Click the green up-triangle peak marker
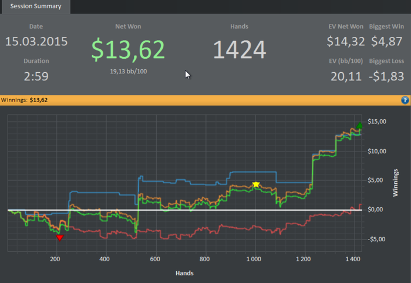 point(359,125)
